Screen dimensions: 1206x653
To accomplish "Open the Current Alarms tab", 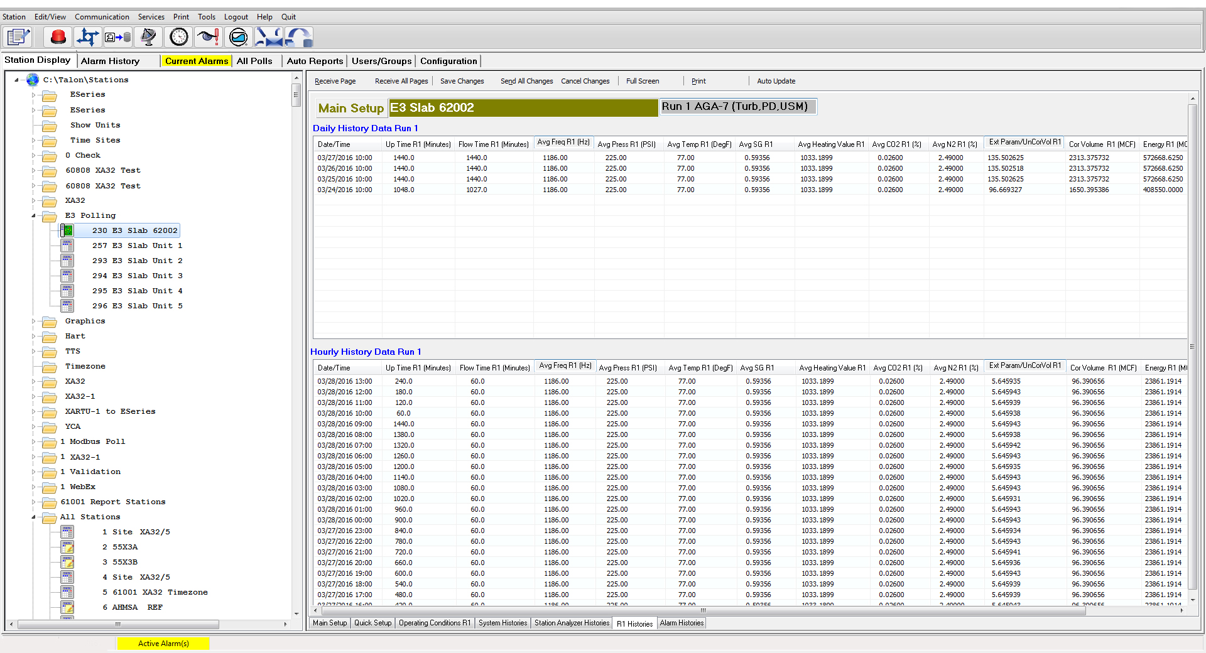I will tap(197, 61).
